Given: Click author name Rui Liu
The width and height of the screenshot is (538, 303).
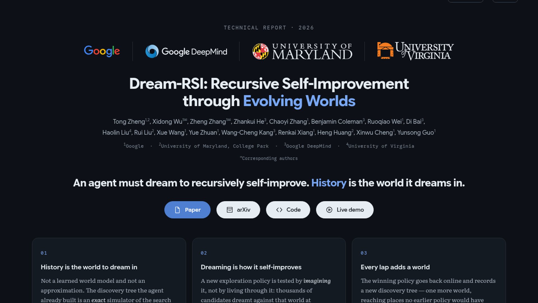Looking at the screenshot, I should point(143,133).
